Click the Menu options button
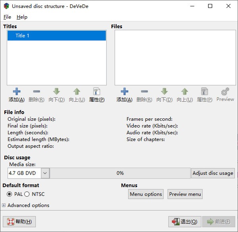 [x=146, y=194]
